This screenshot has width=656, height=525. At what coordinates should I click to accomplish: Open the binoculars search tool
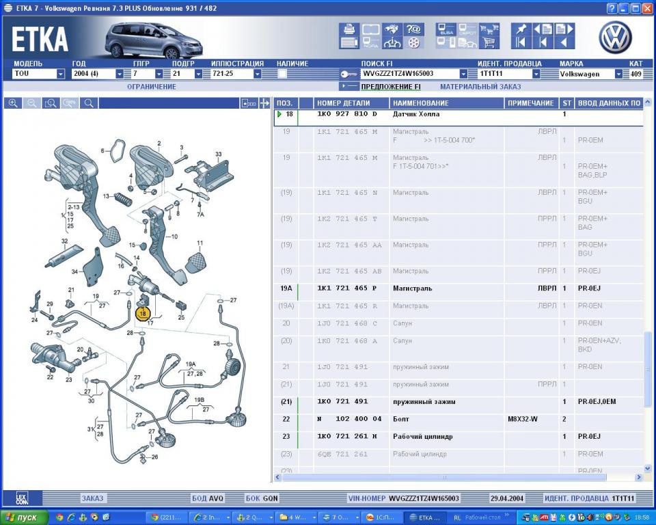(x=392, y=29)
